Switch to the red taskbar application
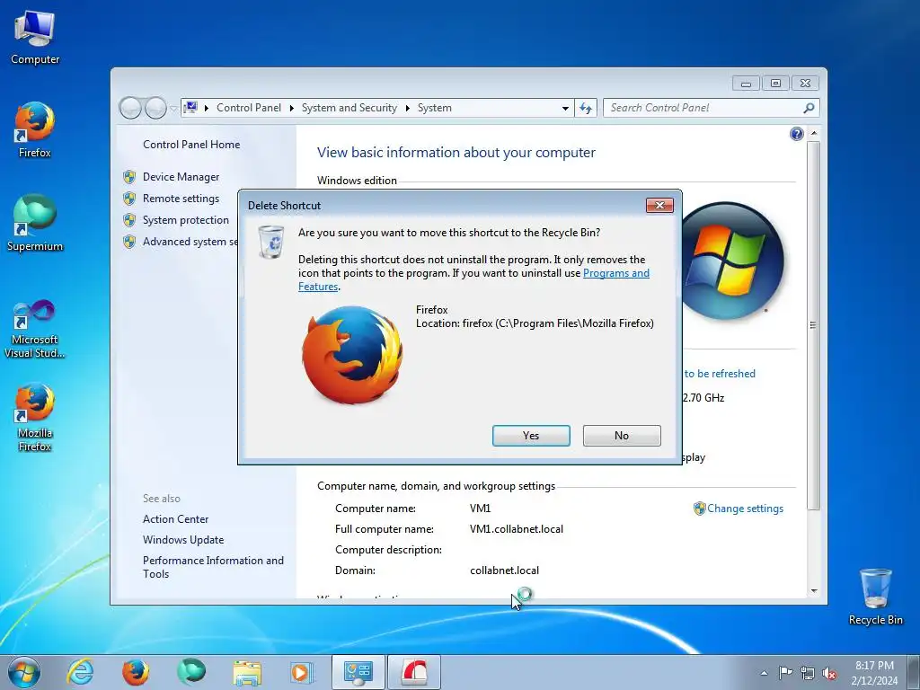 pyautogui.click(x=413, y=672)
